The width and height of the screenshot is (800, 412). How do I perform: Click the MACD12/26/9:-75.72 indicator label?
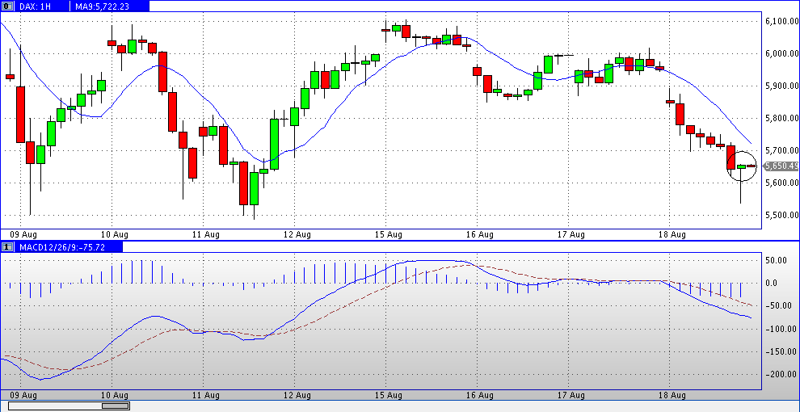pos(62,247)
